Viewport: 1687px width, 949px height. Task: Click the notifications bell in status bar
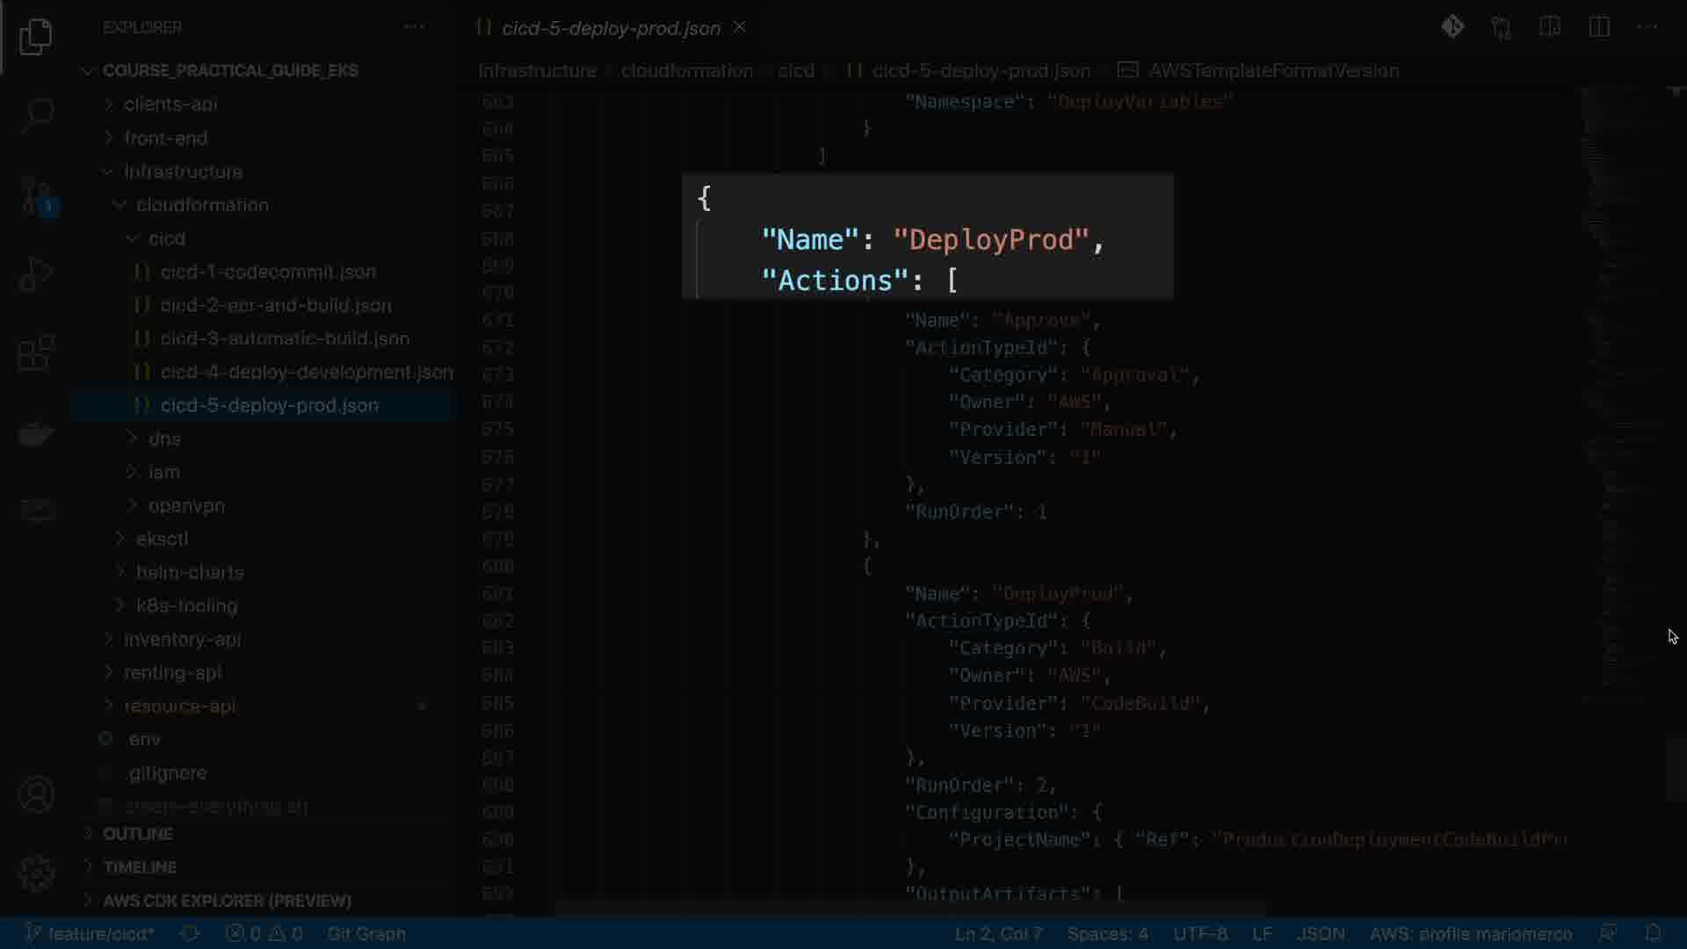[x=1653, y=933]
